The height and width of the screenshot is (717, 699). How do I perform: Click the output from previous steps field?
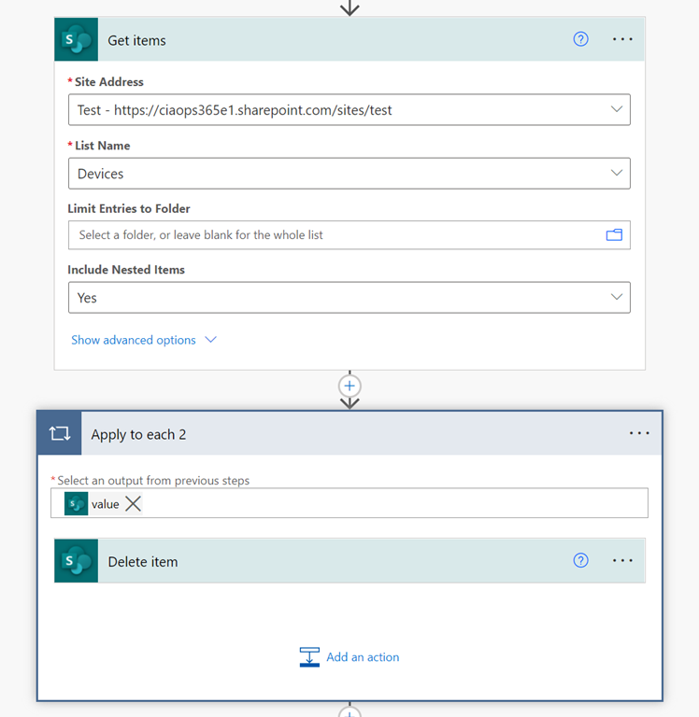coord(392,504)
